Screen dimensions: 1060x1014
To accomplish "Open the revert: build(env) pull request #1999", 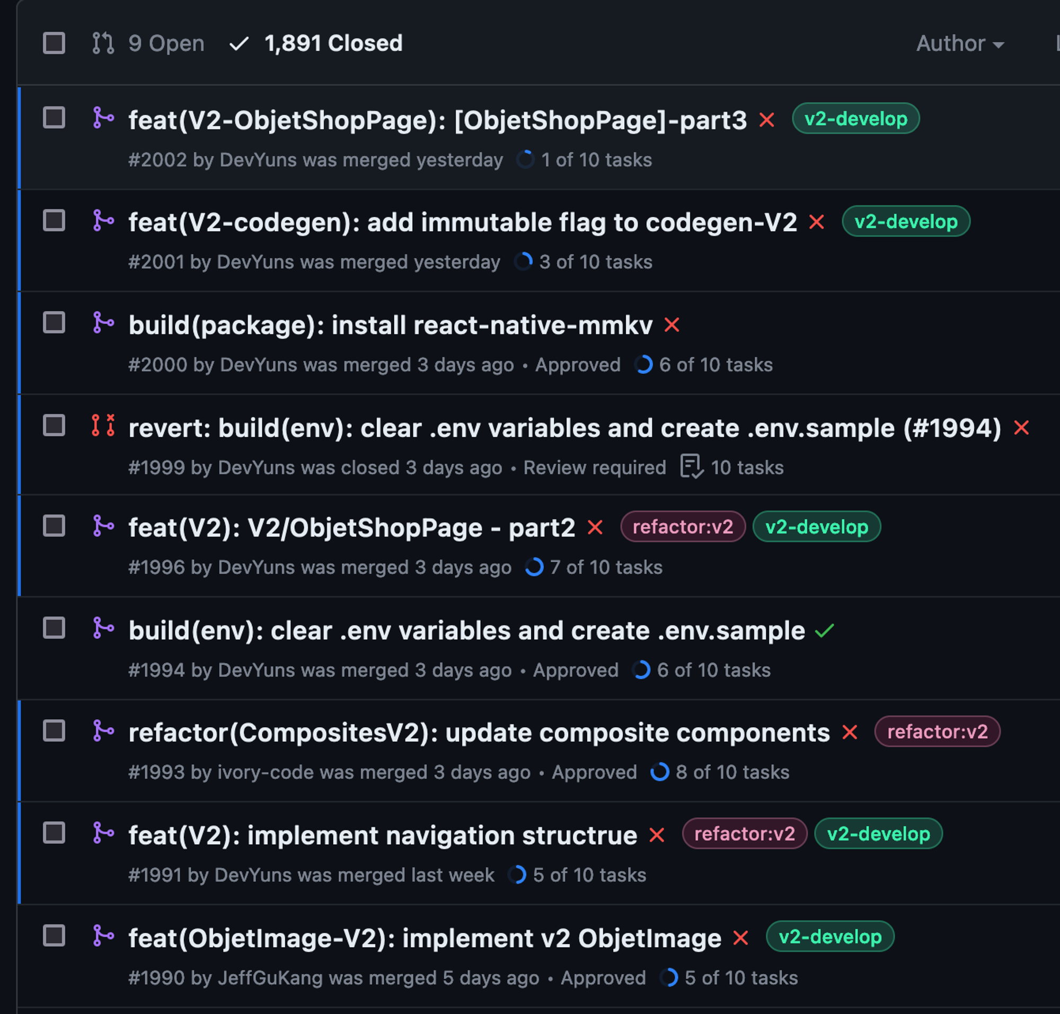I will (565, 428).
